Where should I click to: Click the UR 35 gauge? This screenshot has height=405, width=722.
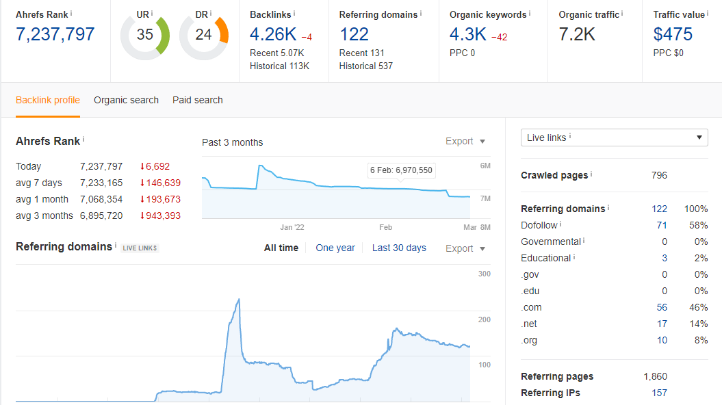point(145,35)
